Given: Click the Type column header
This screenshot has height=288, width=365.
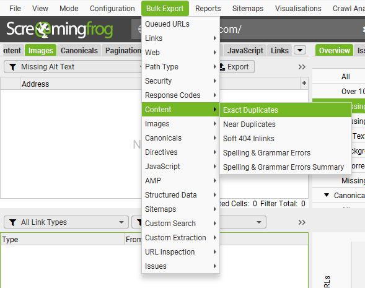Looking at the screenshot, I should (x=62, y=239).
